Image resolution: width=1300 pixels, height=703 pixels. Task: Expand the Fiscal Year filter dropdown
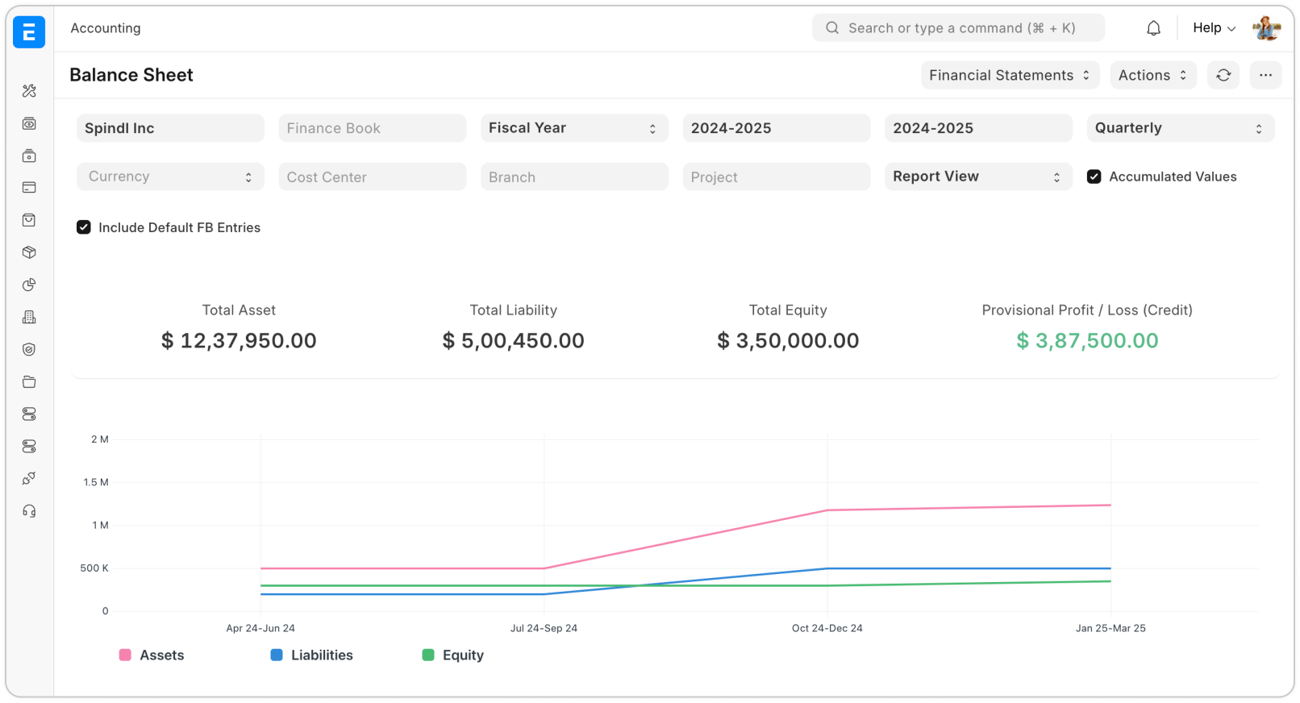pos(573,128)
